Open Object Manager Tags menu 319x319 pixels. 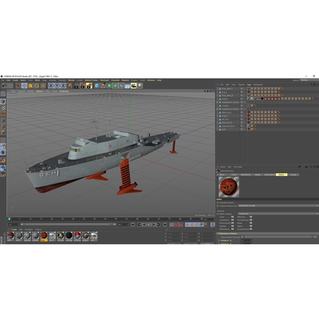pos(249,85)
